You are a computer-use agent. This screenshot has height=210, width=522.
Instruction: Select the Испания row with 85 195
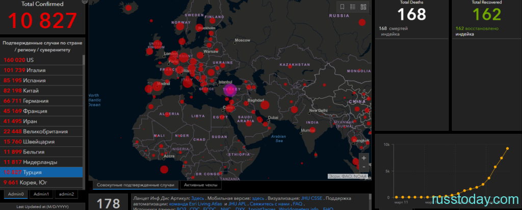coord(41,80)
